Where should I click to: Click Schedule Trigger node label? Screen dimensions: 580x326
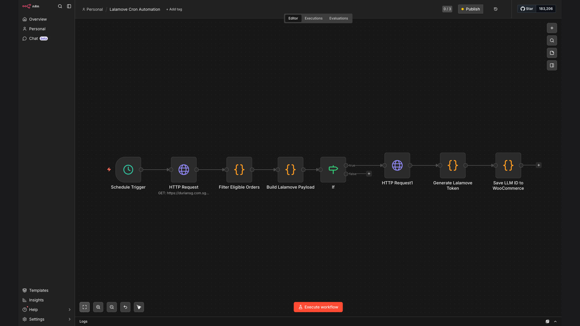(x=128, y=187)
